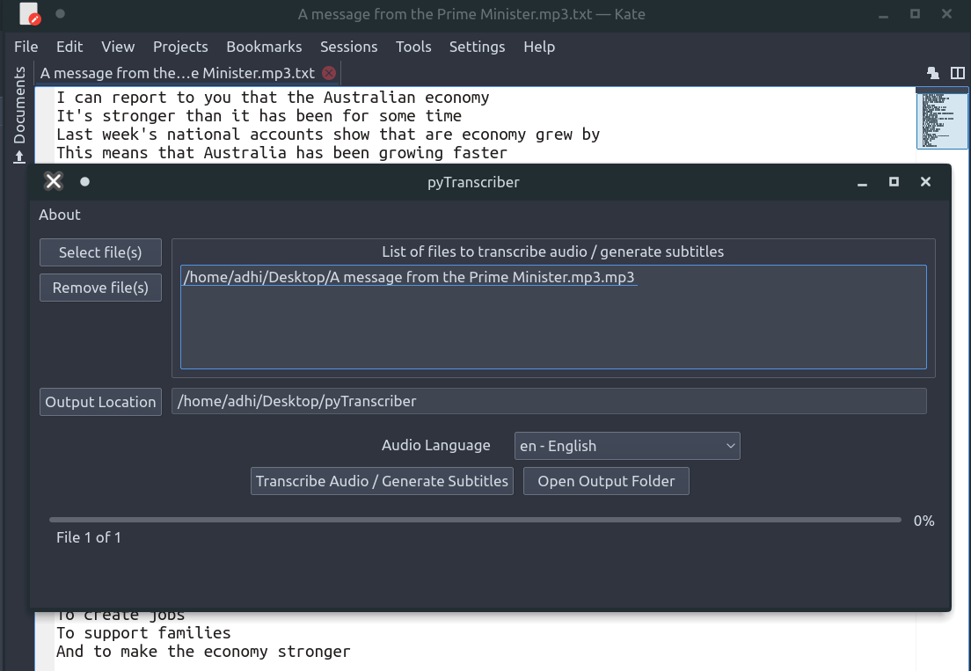Image resolution: width=971 pixels, height=671 pixels.
Task: Open Output Folder in pyTranscriber
Action: click(605, 481)
